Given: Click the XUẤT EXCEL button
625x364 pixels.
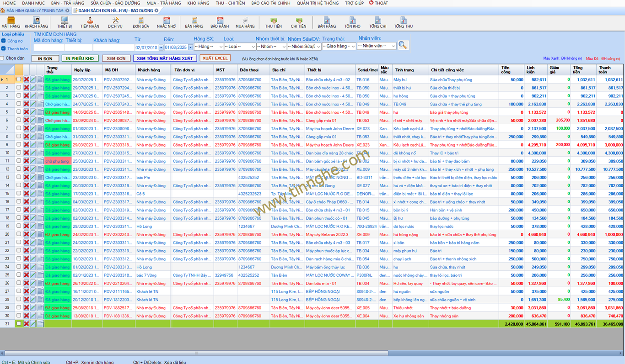Looking at the screenshot, I should click(x=215, y=58).
